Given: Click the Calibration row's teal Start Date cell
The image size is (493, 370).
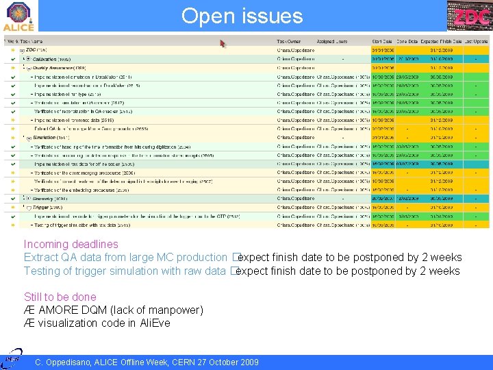Looking at the screenshot, I should pyautogui.click(x=383, y=59).
